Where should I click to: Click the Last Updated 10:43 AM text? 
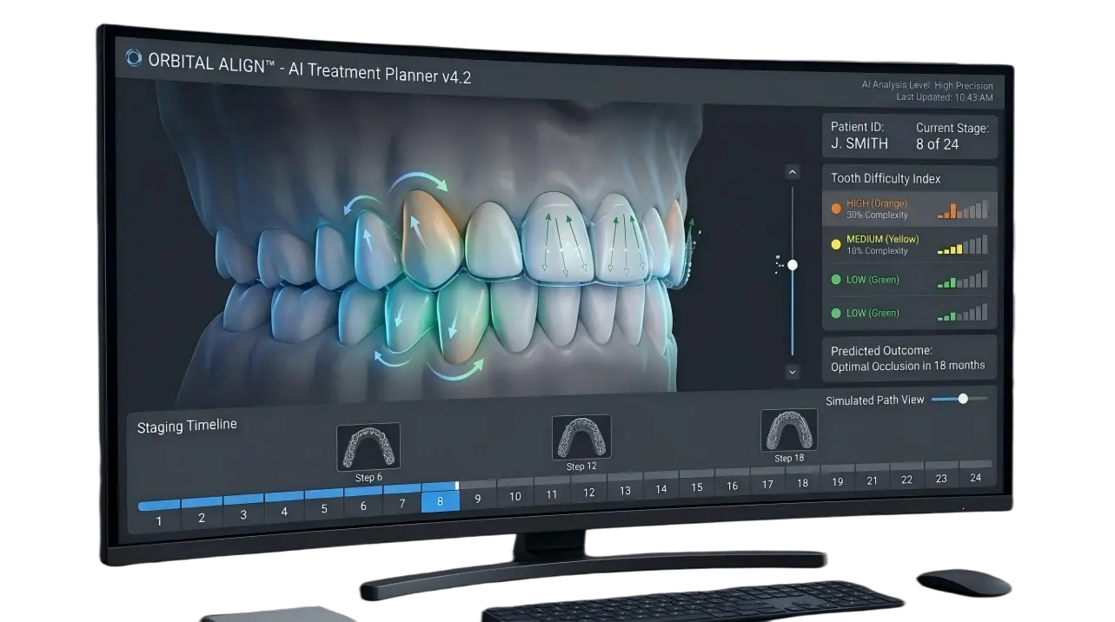pos(945,97)
